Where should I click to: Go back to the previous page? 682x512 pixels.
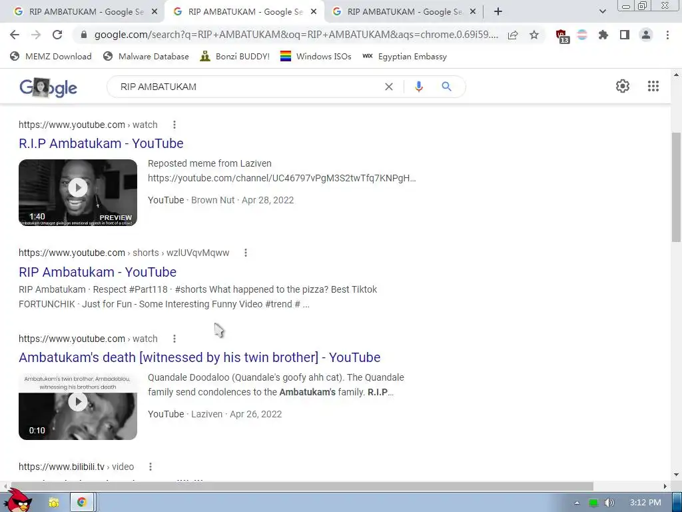[x=15, y=35]
